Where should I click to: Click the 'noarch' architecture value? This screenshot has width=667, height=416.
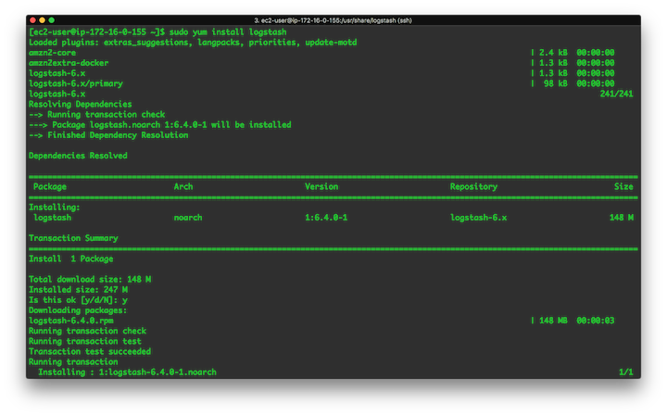pos(188,218)
